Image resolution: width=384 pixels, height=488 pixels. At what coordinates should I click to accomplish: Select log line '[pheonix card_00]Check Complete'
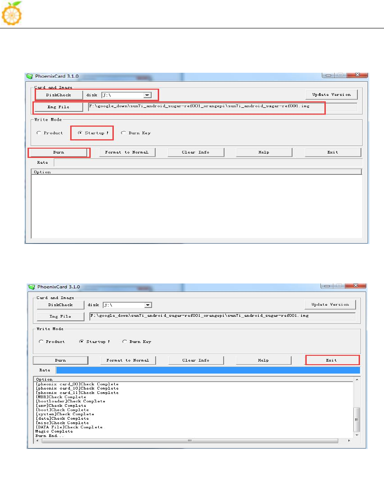(77, 384)
